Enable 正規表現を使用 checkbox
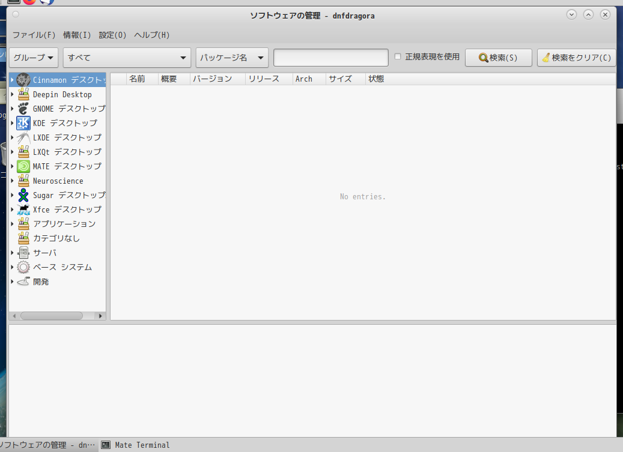The width and height of the screenshot is (623, 452). click(x=398, y=56)
